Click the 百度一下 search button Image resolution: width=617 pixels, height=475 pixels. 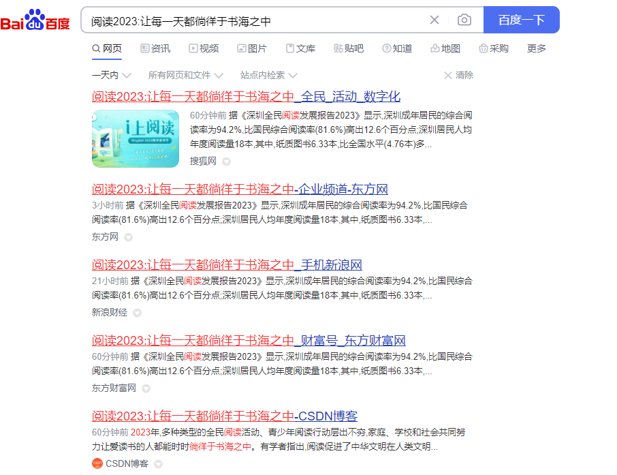click(x=522, y=20)
